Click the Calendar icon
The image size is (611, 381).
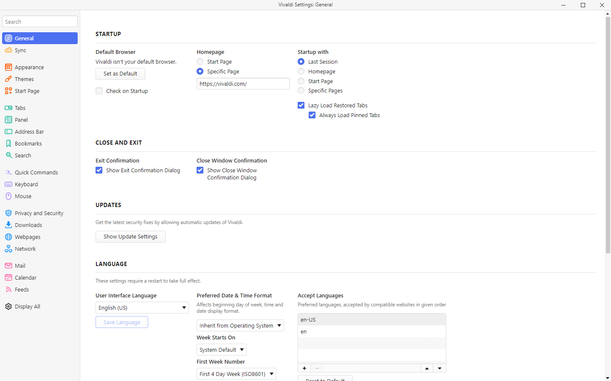pos(8,277)
